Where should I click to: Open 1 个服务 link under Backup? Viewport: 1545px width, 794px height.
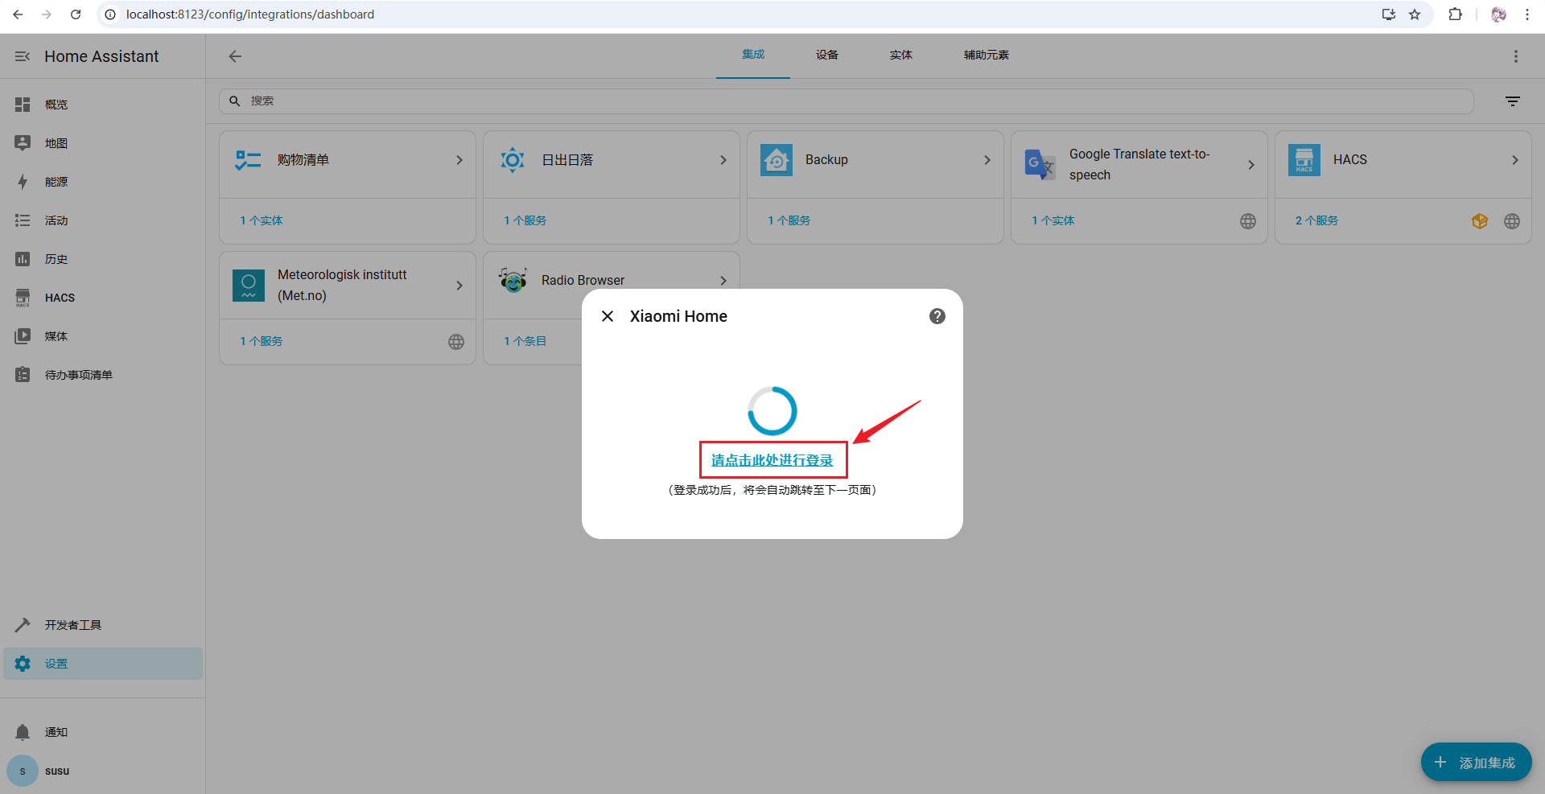click(789, 220)
